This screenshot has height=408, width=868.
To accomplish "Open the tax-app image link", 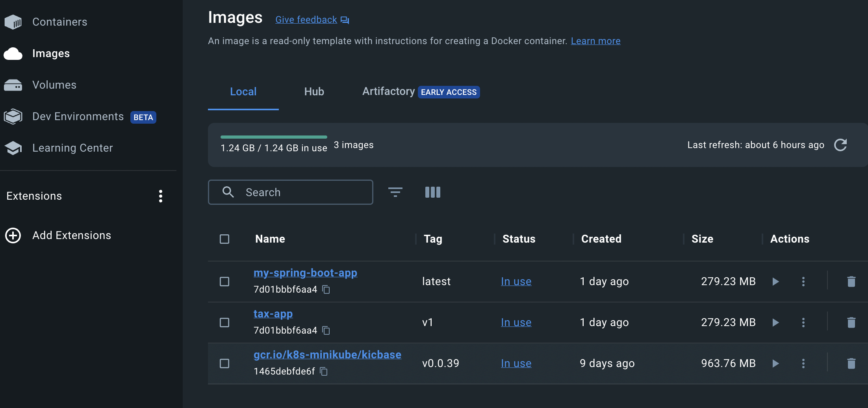I will click(x=273, y=314).
